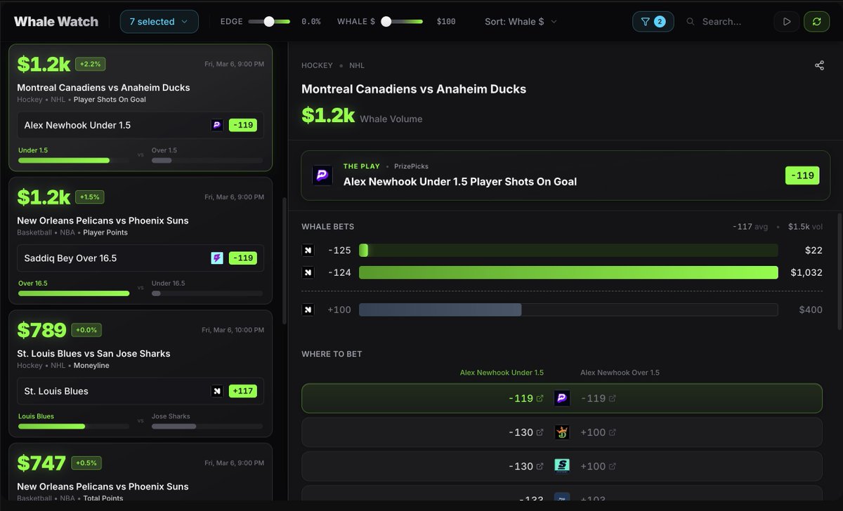Click the -119 odds badge in The Play box
The height and width of the screenshot is (511, 843).
pos(802,175)
